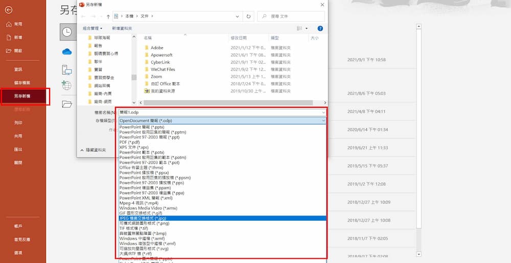Image resolution: width=511 pixels, height=263 pixels.
Task: Select the Recent clock icon location
Action: (x=67, y=32)
